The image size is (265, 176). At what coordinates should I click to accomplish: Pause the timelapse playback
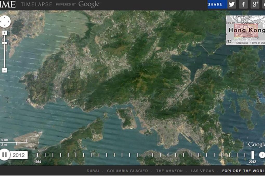(5, 155)
